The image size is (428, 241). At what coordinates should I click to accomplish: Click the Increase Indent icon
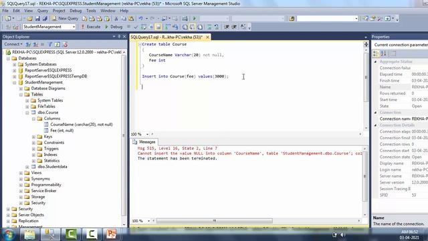coord(234,27)
